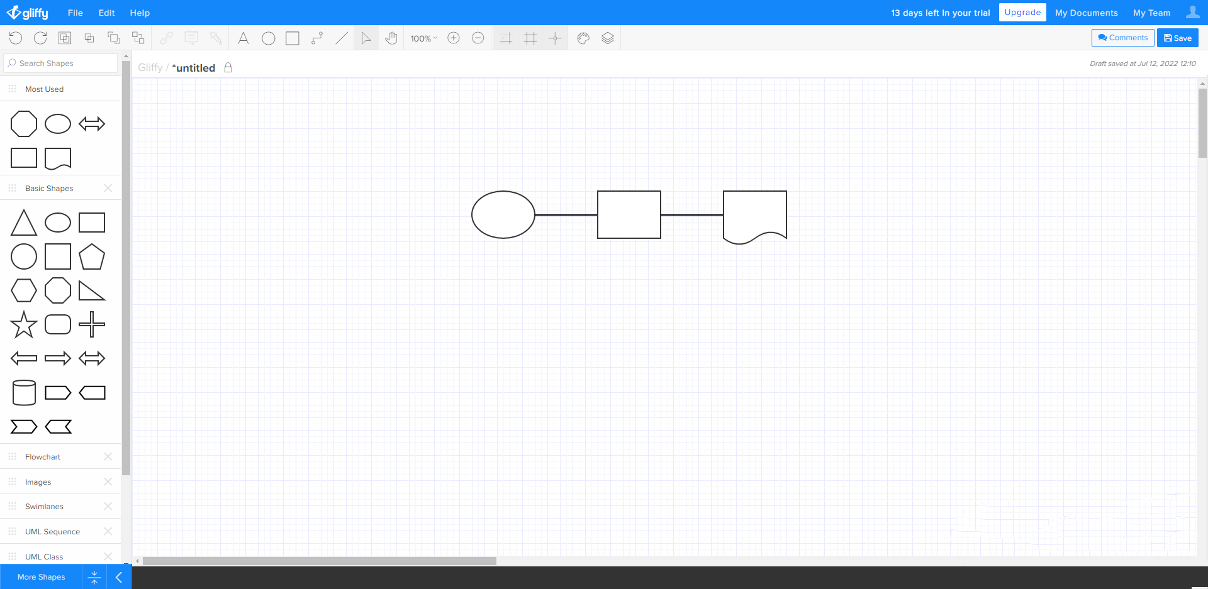1208x589 pixels.
Task: Toggle snap to grid crosshair
Action: pyautogui.click(x=555, y=38)
